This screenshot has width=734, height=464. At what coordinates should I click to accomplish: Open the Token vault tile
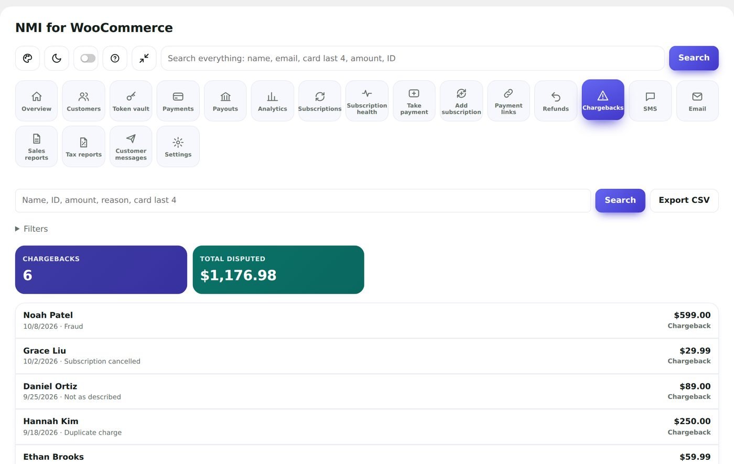coord(131,101)
